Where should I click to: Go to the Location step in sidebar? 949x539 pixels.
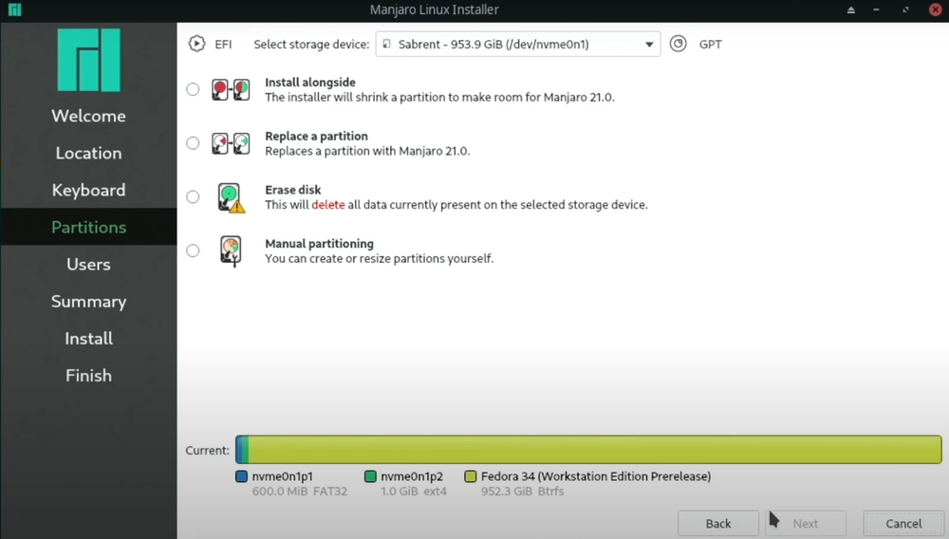point(88,153)
